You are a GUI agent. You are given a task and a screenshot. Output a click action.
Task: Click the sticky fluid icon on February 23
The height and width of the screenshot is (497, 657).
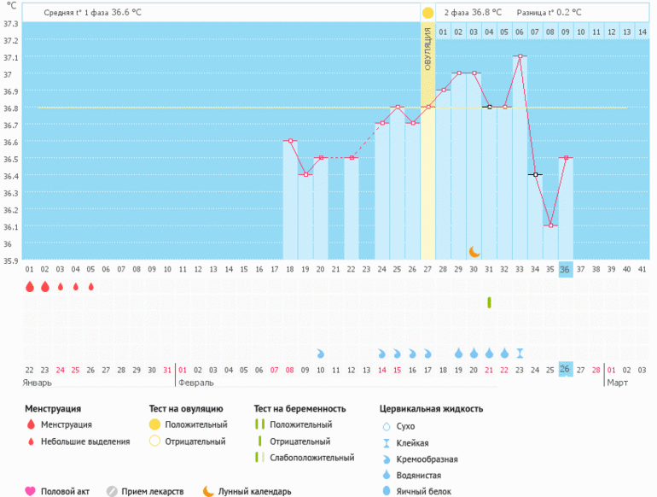click(520, 353)
